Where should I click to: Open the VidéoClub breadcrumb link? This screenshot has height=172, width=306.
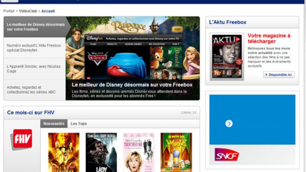click(x=28, y=11)
